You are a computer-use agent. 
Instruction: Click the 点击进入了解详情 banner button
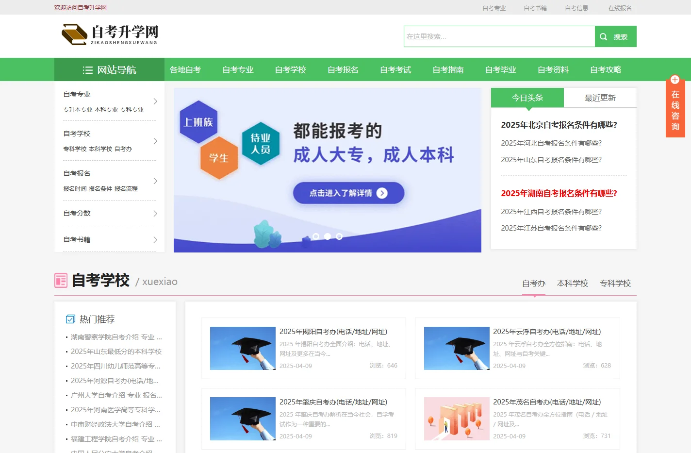348,193
